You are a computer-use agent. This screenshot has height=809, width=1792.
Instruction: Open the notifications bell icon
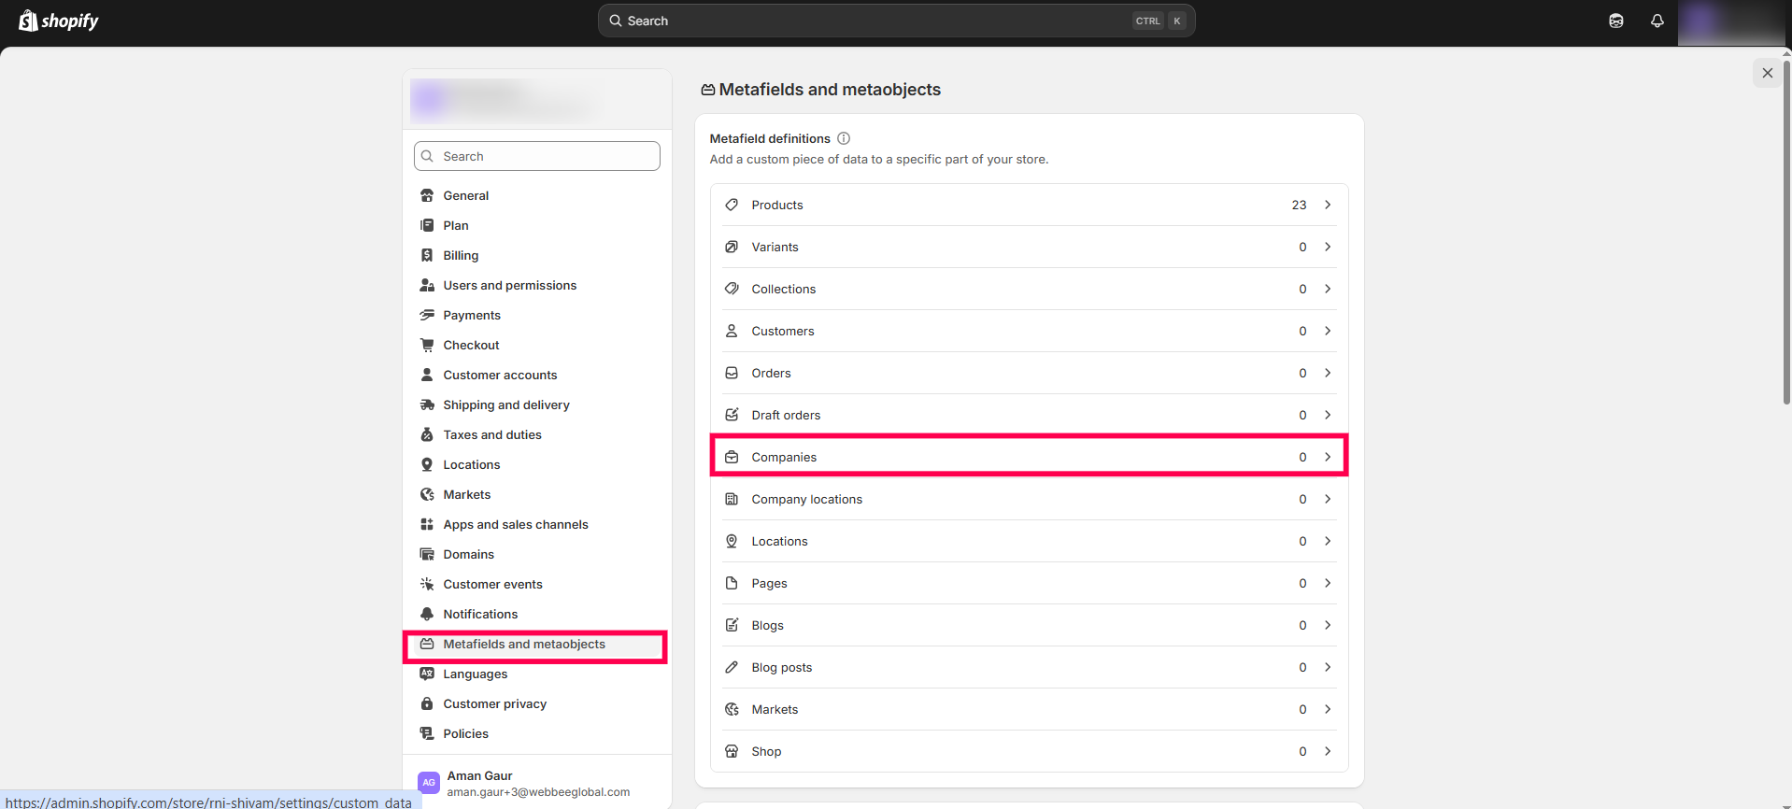1657,21
